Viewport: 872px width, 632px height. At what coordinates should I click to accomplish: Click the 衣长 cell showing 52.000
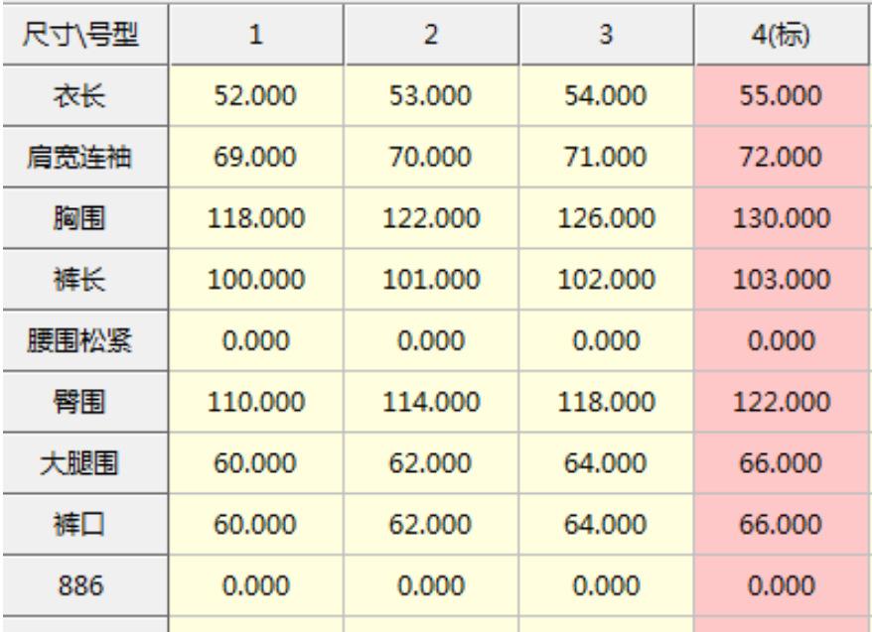pyautogui.click(x=255, y=97)
